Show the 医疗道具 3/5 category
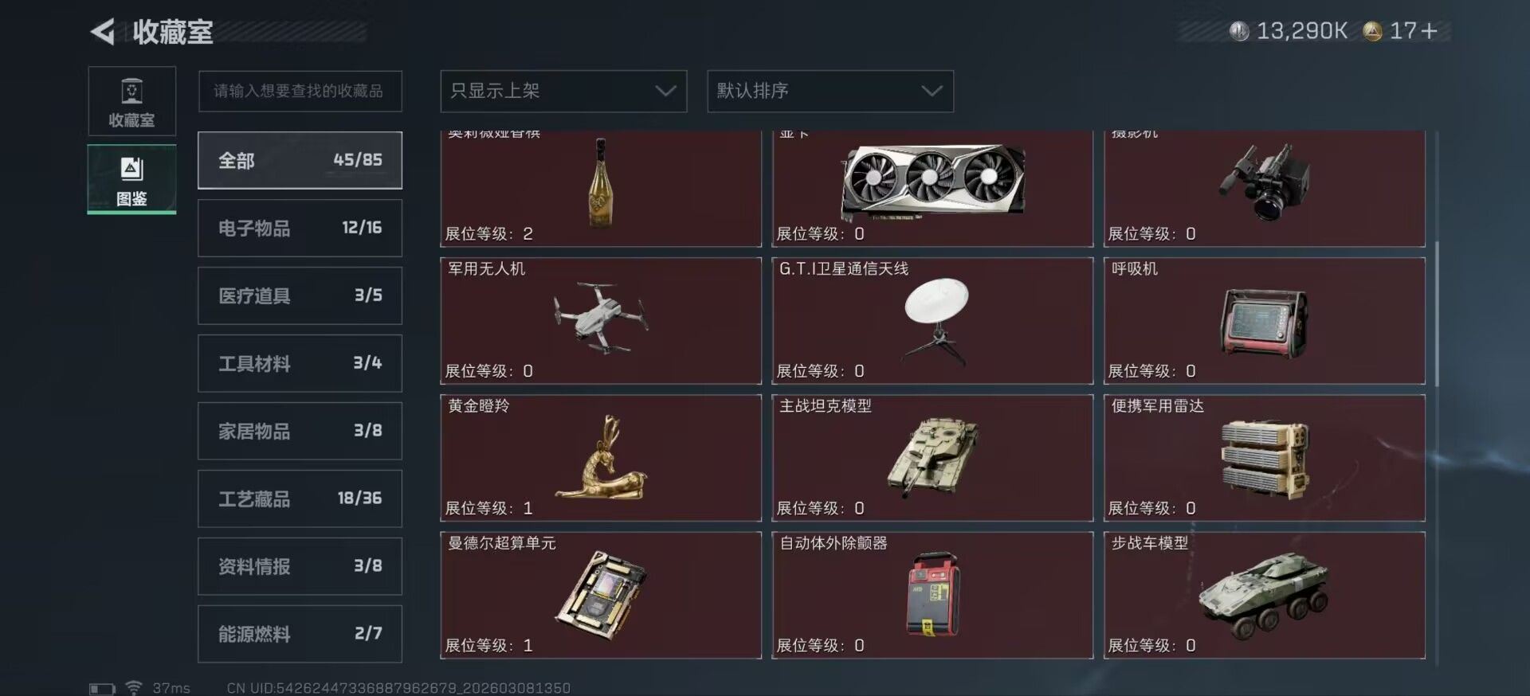 (300, 295)
